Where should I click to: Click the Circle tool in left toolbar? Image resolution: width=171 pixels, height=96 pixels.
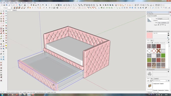(1, 21)
